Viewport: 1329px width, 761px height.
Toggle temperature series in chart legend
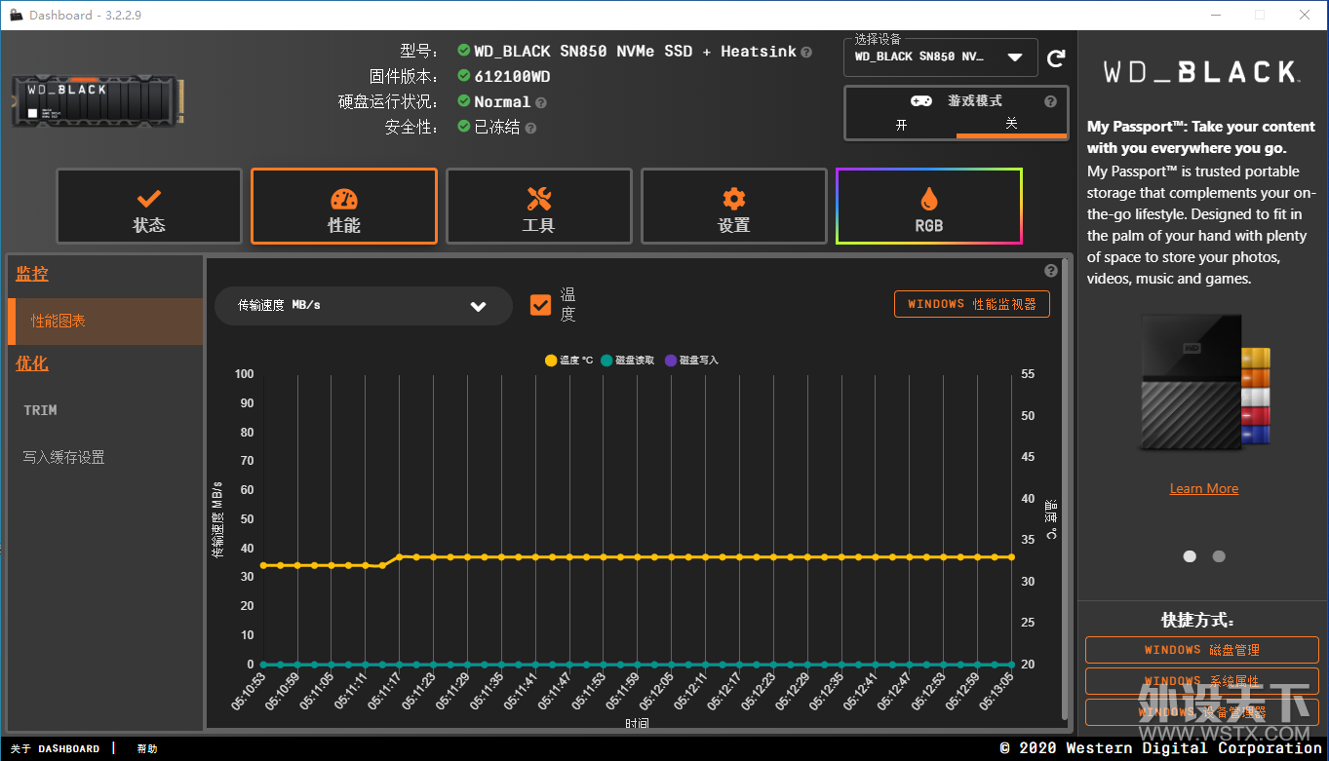[x=569, y=361]
